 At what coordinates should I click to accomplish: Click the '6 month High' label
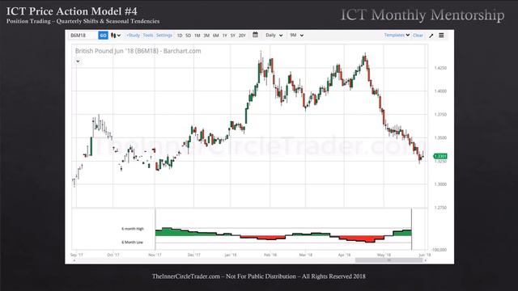point(133,229)
